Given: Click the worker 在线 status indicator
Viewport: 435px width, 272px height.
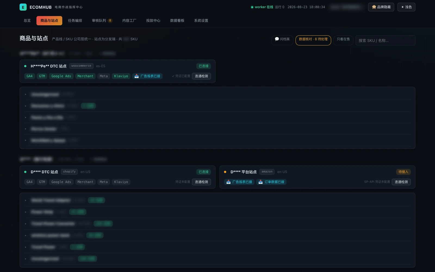Looking at the screenshot, I should (x=262, y=7).
